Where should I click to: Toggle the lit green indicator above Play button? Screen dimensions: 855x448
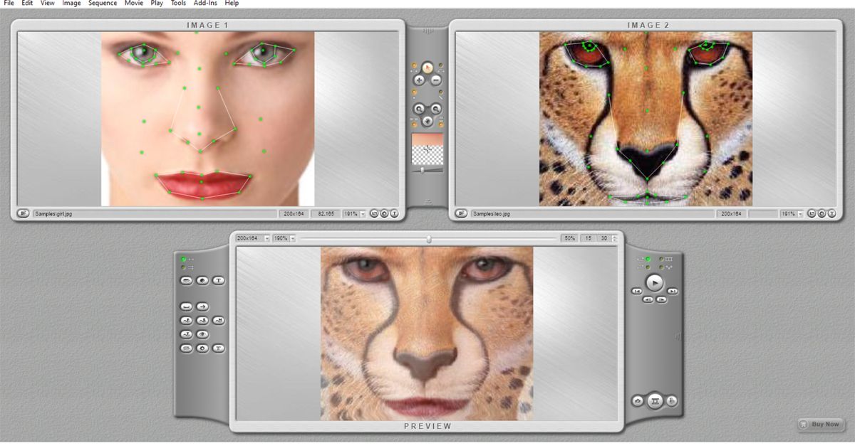tap(647, 259)
